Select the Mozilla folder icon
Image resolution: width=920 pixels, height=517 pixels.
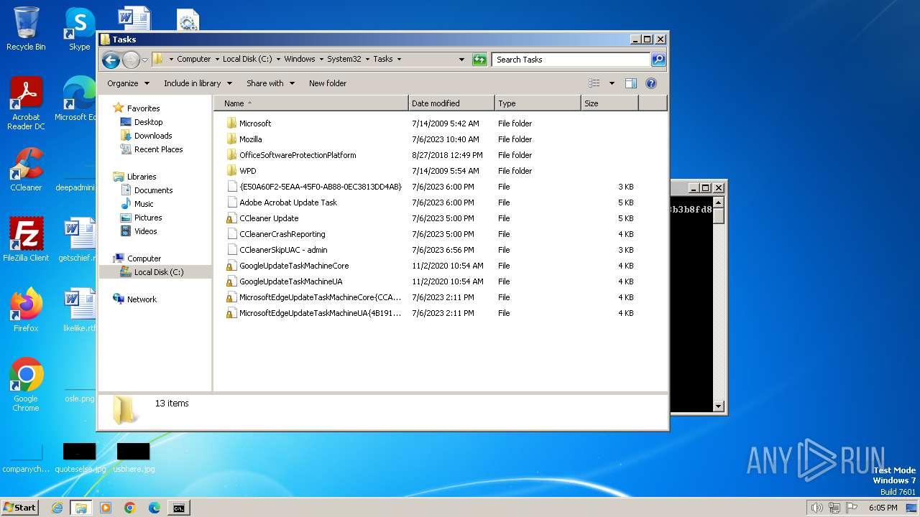pos(231,139)
